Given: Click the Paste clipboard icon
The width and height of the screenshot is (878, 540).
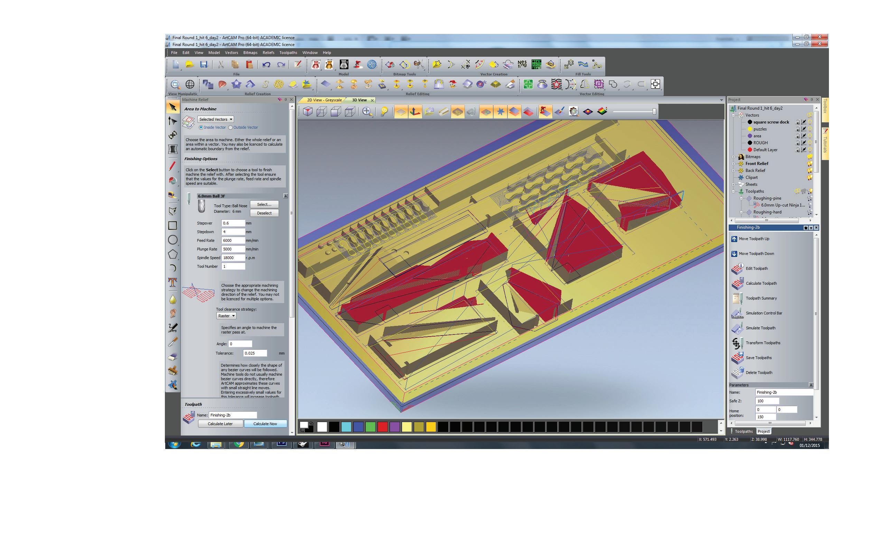Looking at the screenshot, I should (249, 65).
